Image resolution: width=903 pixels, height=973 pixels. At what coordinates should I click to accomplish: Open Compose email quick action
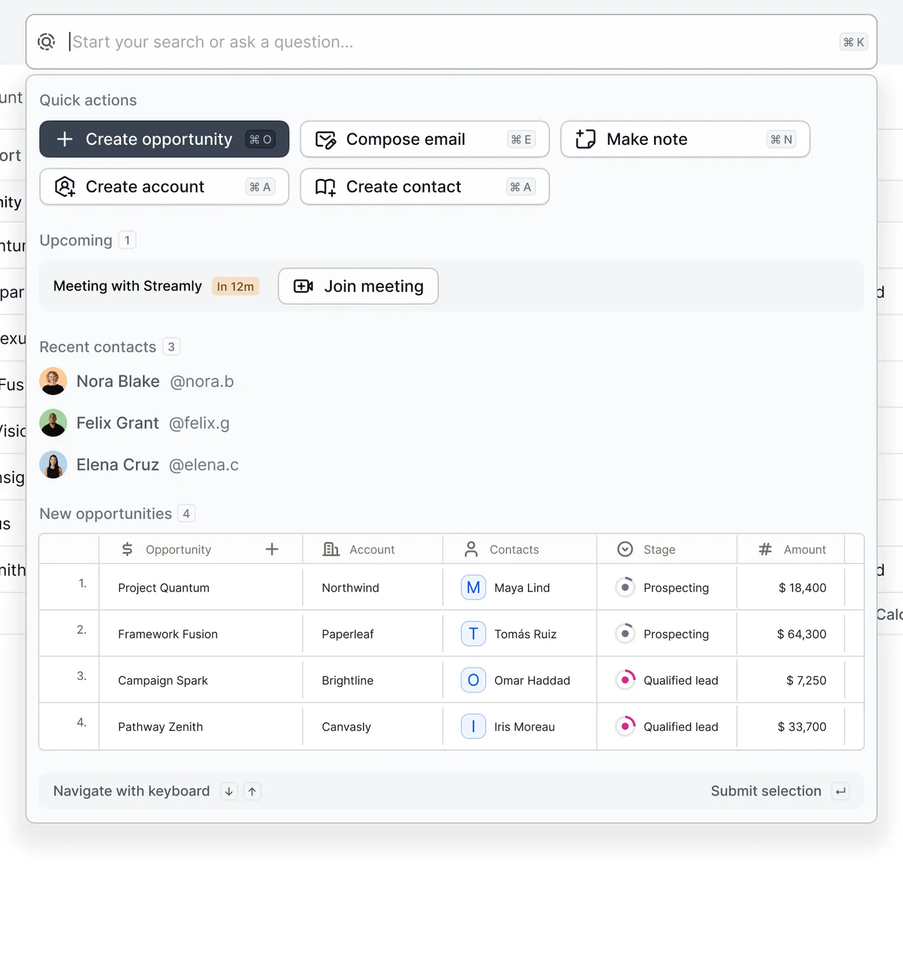pyautogui.click(x=425, y=139)
